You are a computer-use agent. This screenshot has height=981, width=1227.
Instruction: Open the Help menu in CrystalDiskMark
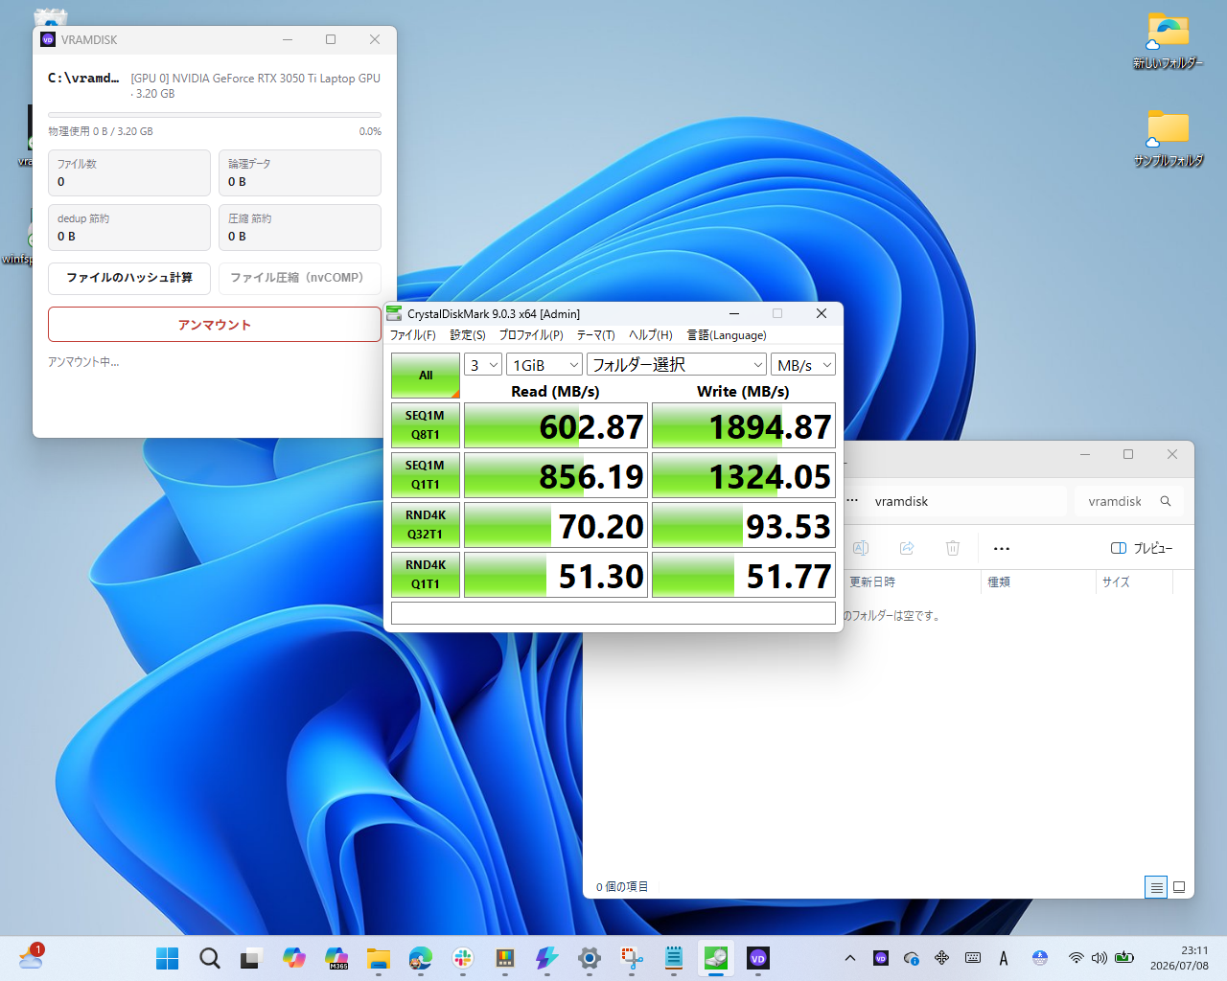[650, 335]
